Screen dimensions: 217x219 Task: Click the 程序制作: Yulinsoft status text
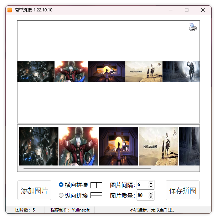point(70,210)
